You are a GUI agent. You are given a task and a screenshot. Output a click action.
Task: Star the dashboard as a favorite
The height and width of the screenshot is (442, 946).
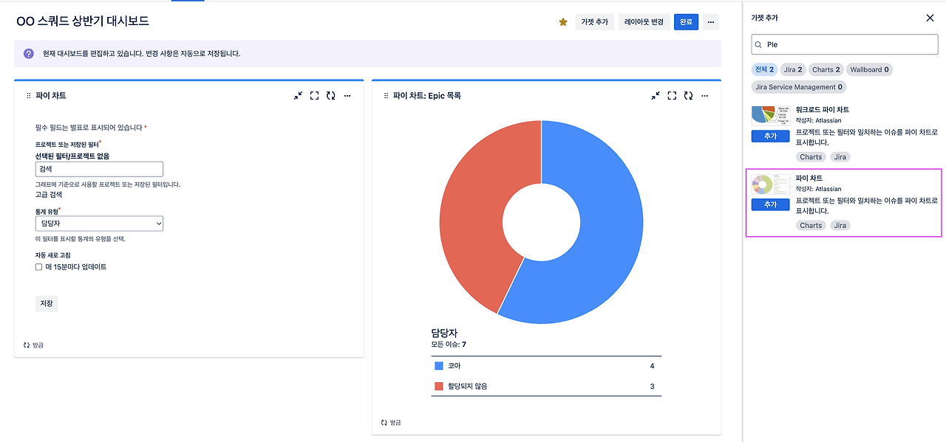(x=562, y=22)
